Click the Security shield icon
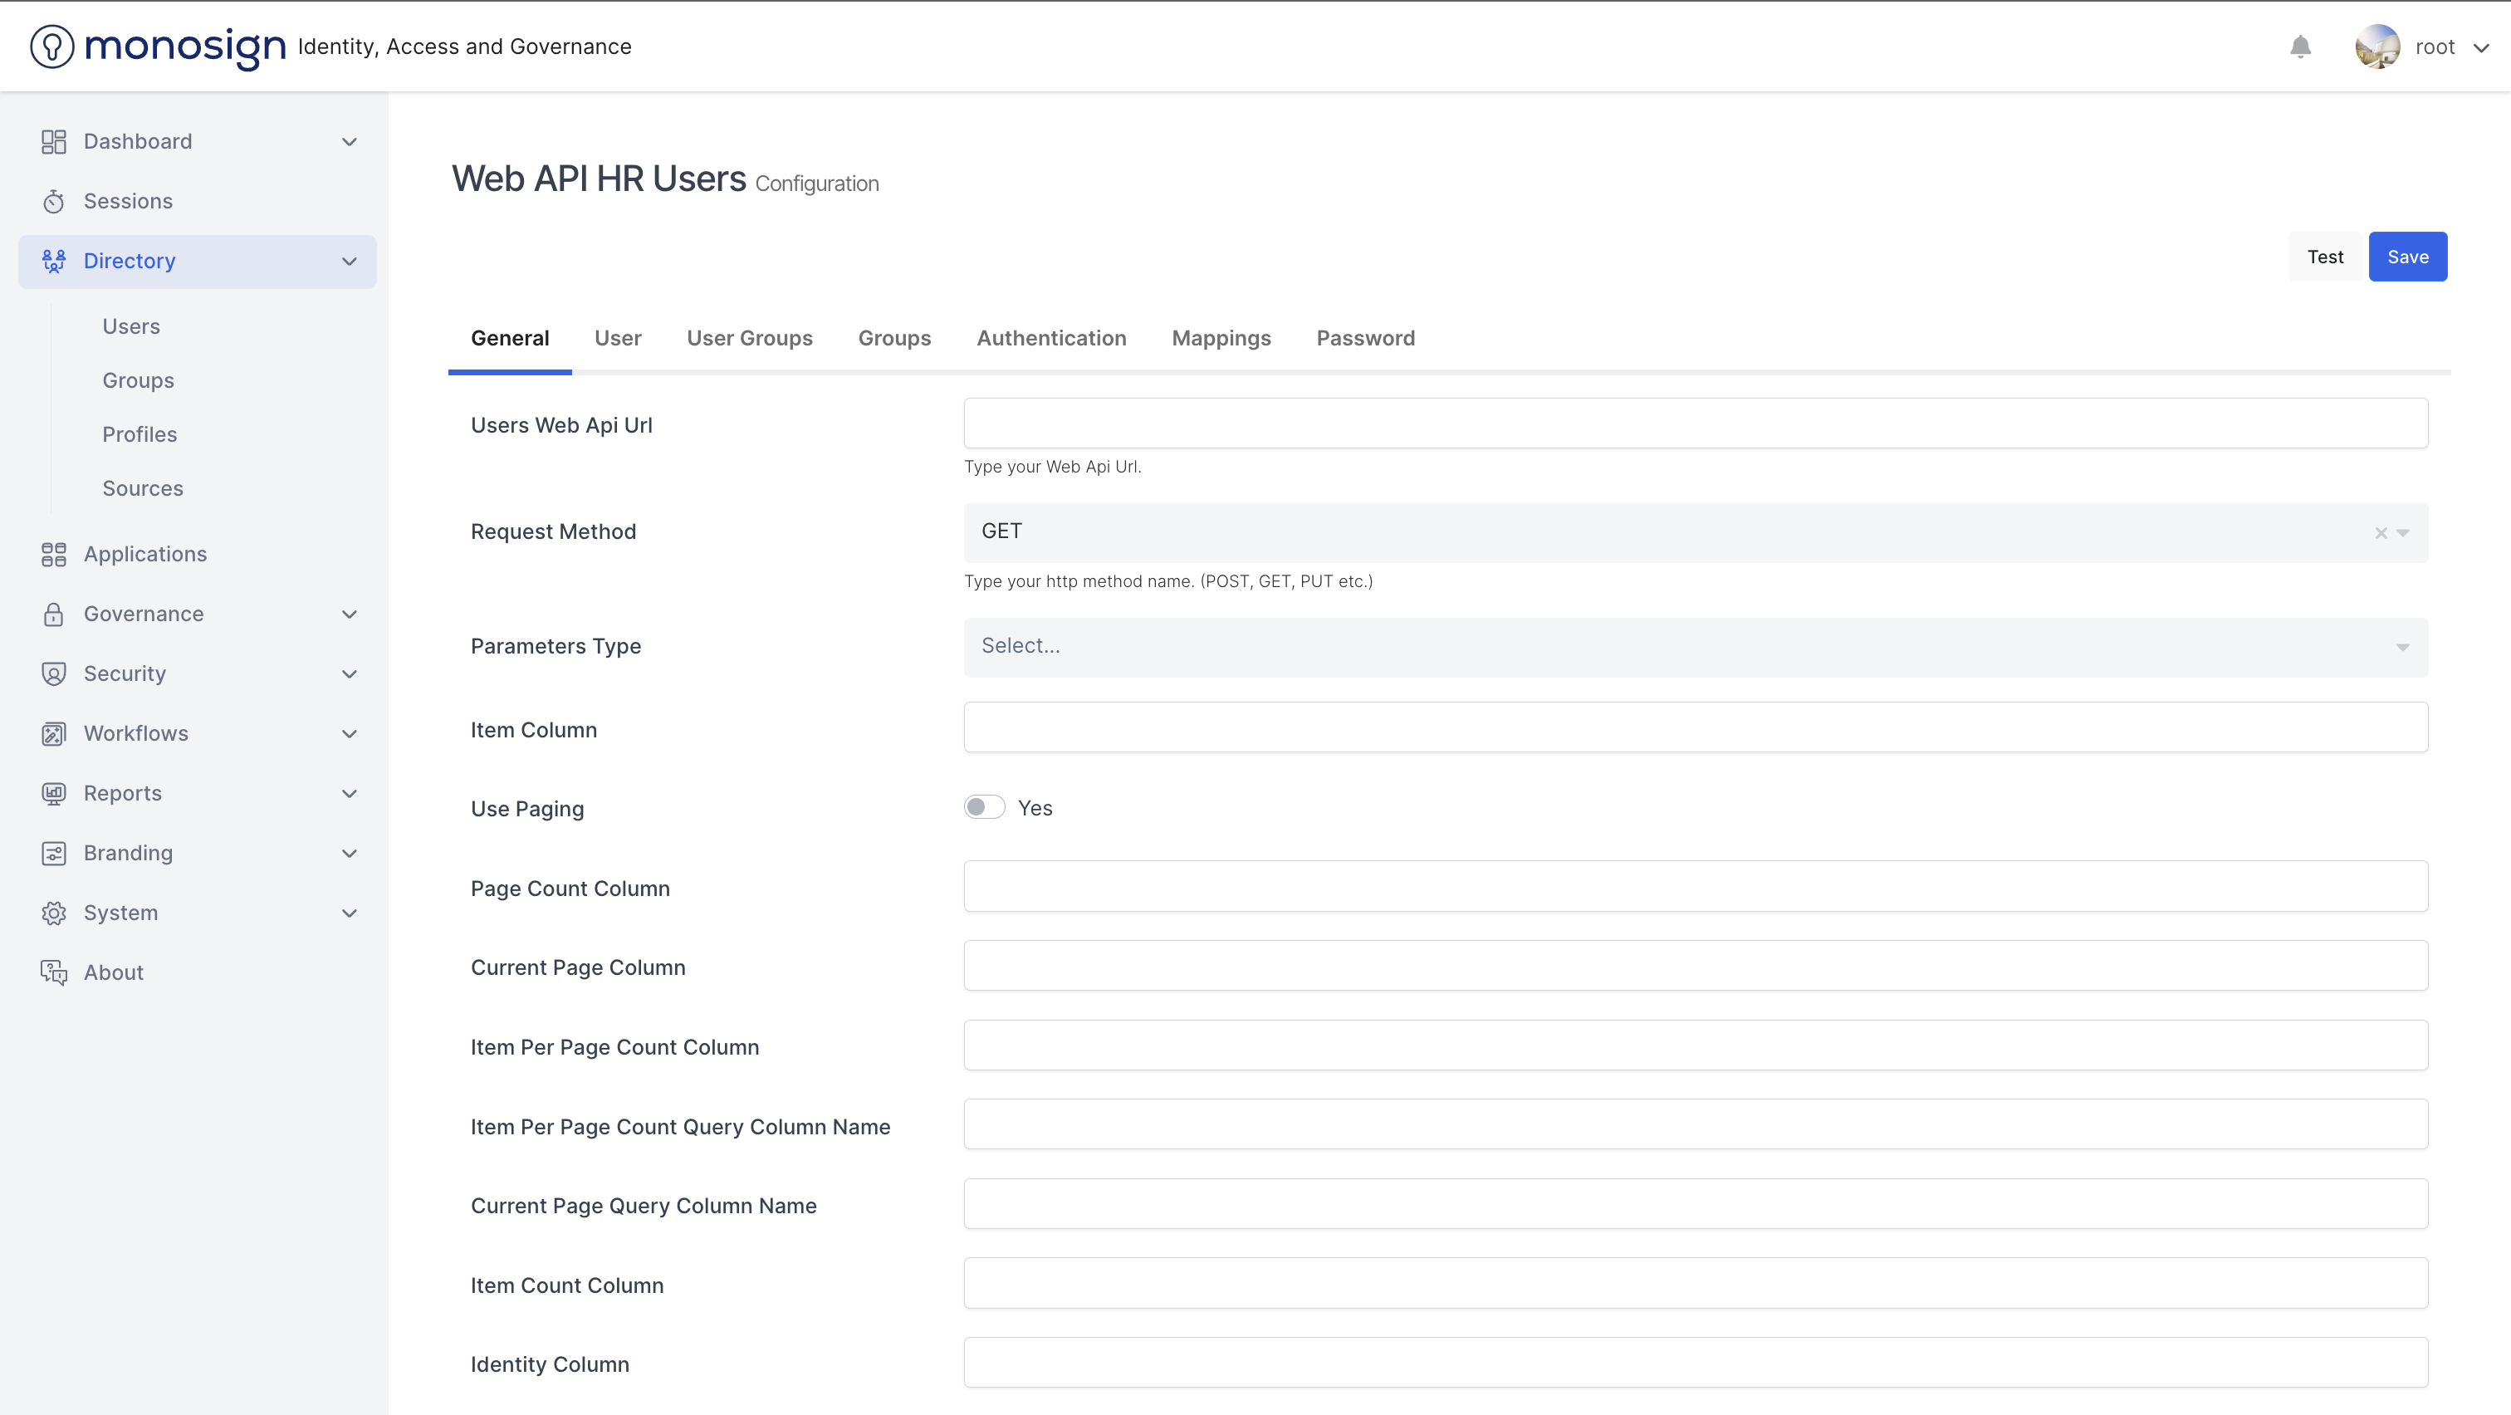 coord(54,673)
